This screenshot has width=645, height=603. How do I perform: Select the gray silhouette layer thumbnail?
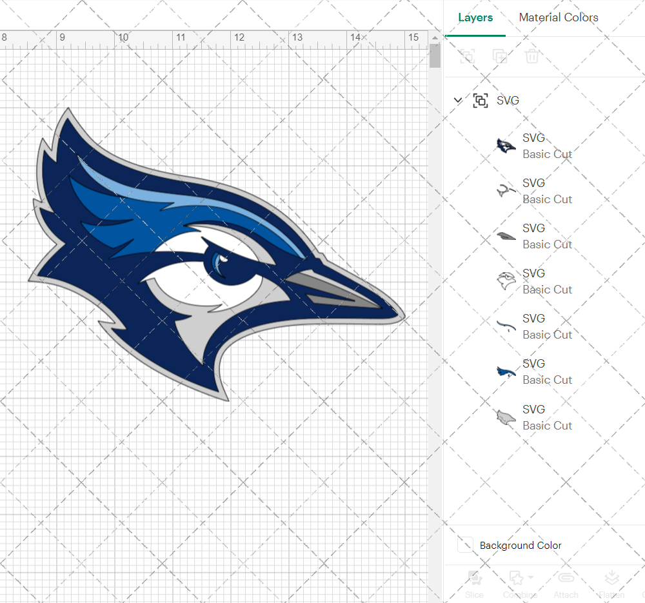pyautogui.click(x=506, y=418)
